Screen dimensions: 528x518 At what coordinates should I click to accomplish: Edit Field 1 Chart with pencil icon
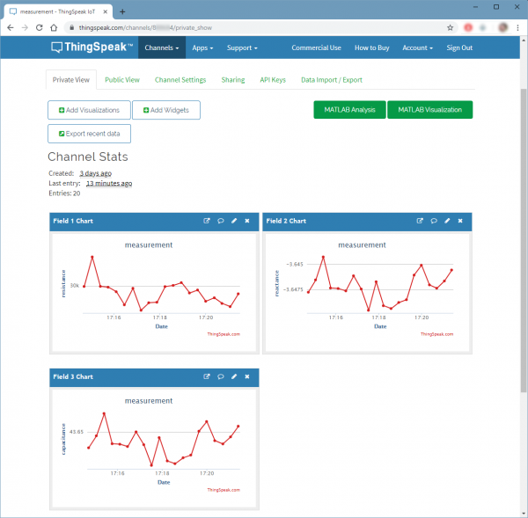234,221
